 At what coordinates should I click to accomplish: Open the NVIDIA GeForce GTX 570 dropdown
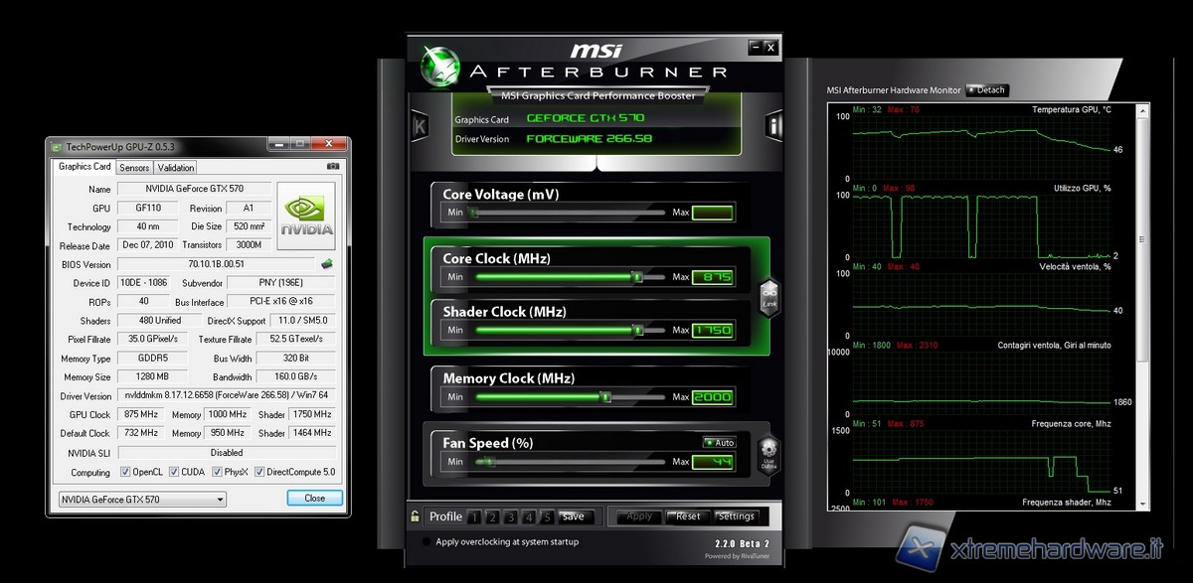tap(141, 499)
